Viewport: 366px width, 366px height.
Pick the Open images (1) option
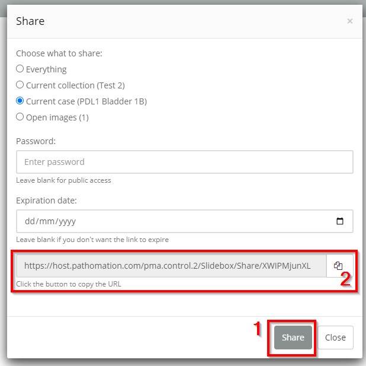click(20, 117)
